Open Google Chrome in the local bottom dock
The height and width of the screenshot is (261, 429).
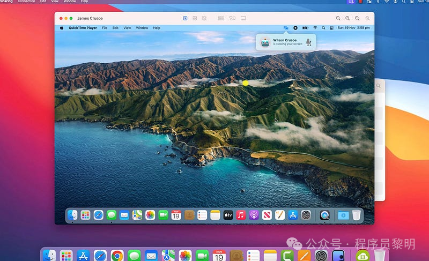(x=117, y=256)
